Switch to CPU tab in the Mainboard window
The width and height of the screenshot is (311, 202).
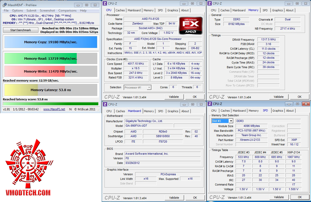tap(109, 111)
